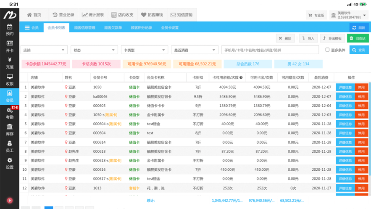
Task: Click the red play button at sidebar bottom
Action: pos(10,201)
